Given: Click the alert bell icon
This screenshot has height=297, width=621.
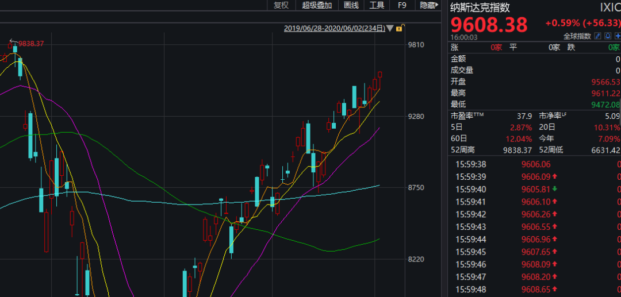Looking at the screenshot, I should (x=608, y=36).
